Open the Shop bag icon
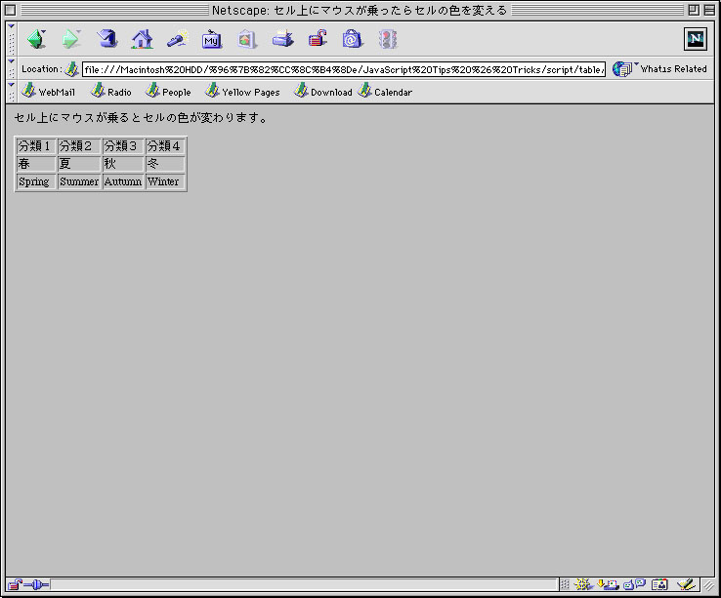 click(353, 39)
